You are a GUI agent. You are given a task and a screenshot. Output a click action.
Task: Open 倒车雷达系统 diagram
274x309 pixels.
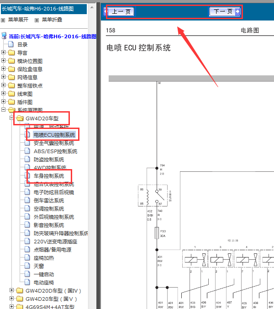(x=49, y=201)
